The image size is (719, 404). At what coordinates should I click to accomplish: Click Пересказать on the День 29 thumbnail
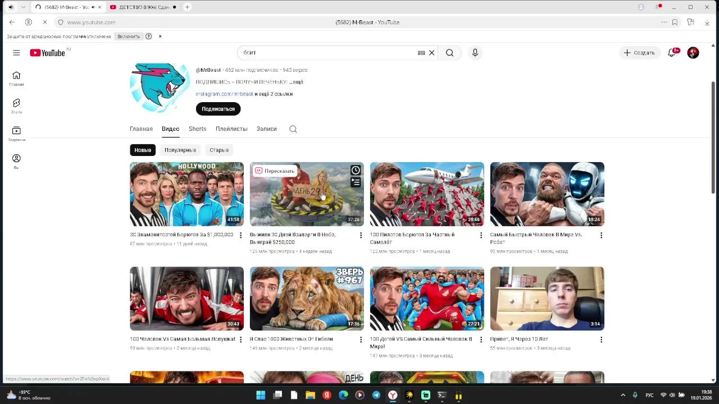tap(275, 171)
